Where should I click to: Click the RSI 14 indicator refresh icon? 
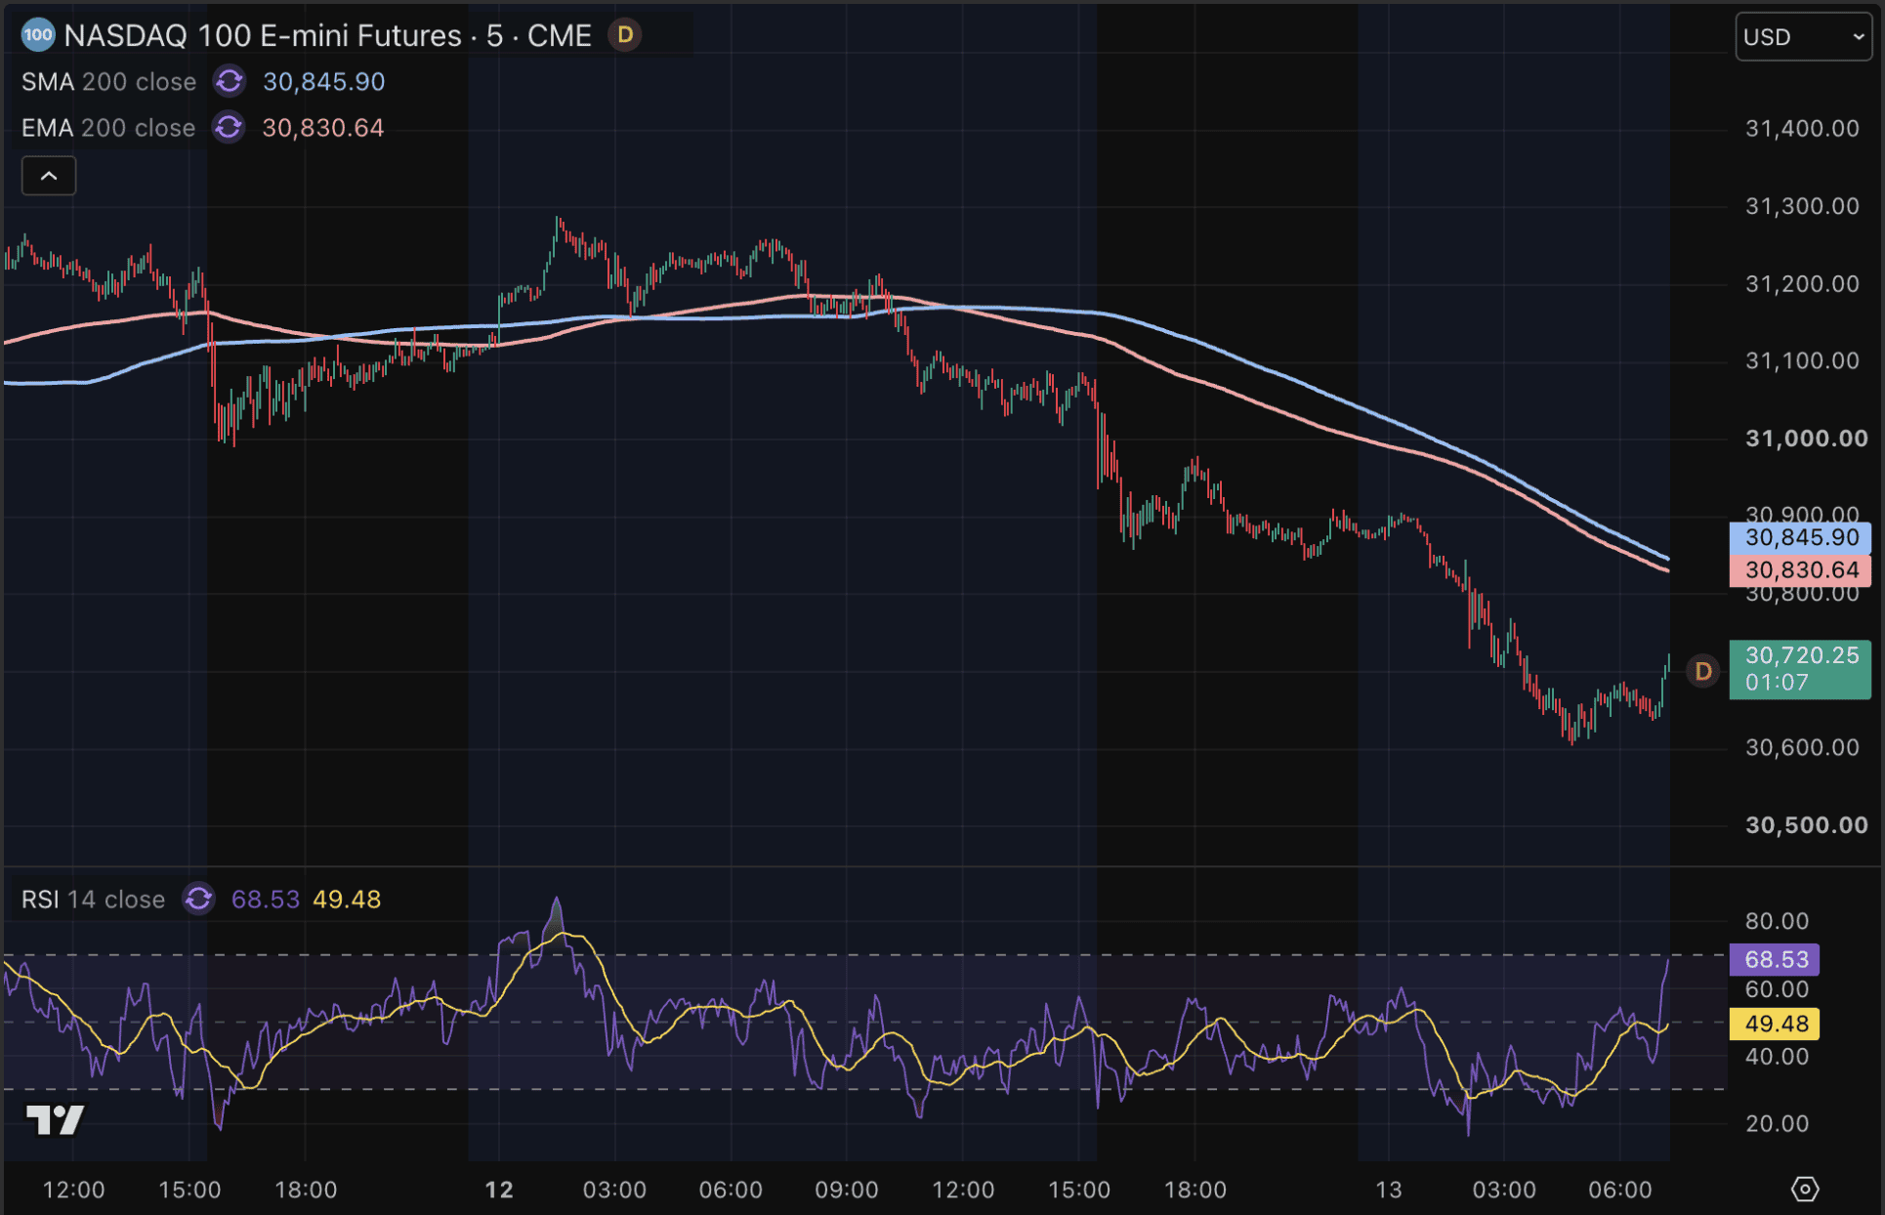tap(198, 900)
